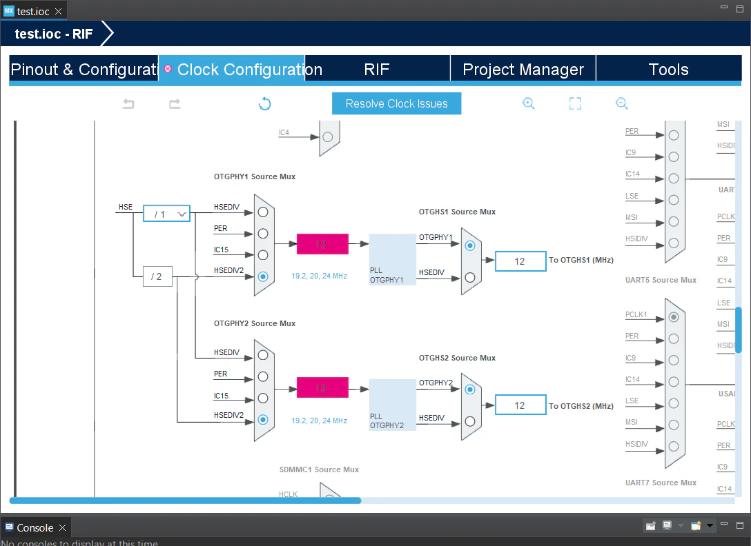Open the Tools tab
This screenshot has width=751, height=546.
(669, 70)
